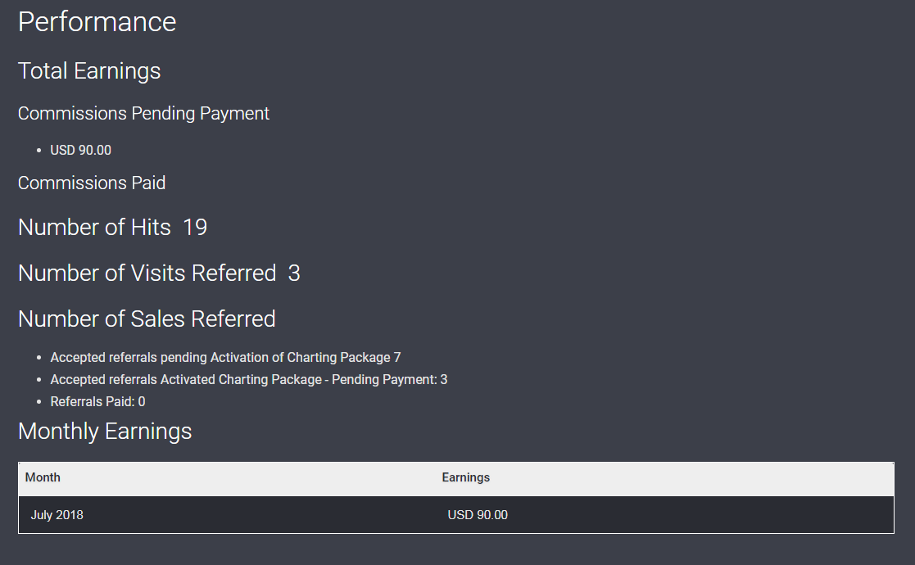Click the Performance page heading
Viewport: 915px width, 565px height.
pos(97,22)
